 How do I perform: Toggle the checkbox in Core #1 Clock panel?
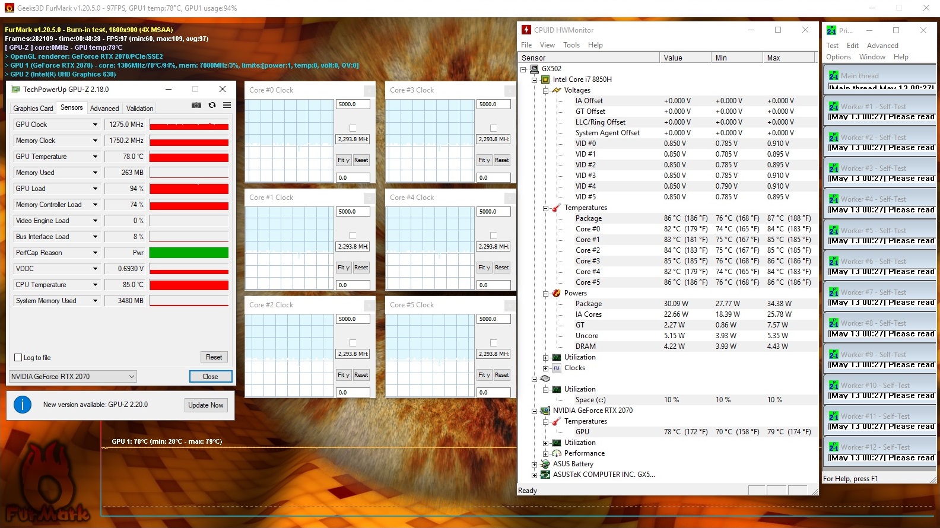pos(353,236)
